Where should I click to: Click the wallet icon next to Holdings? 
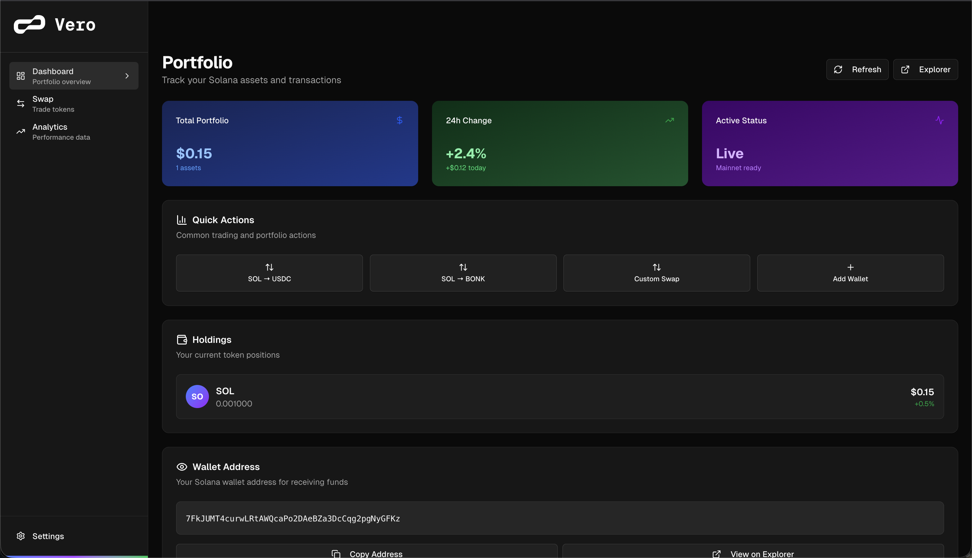(x=182, y=340)
